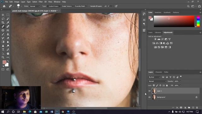
Task: Open the Filter menu
Action: (41, 2)
